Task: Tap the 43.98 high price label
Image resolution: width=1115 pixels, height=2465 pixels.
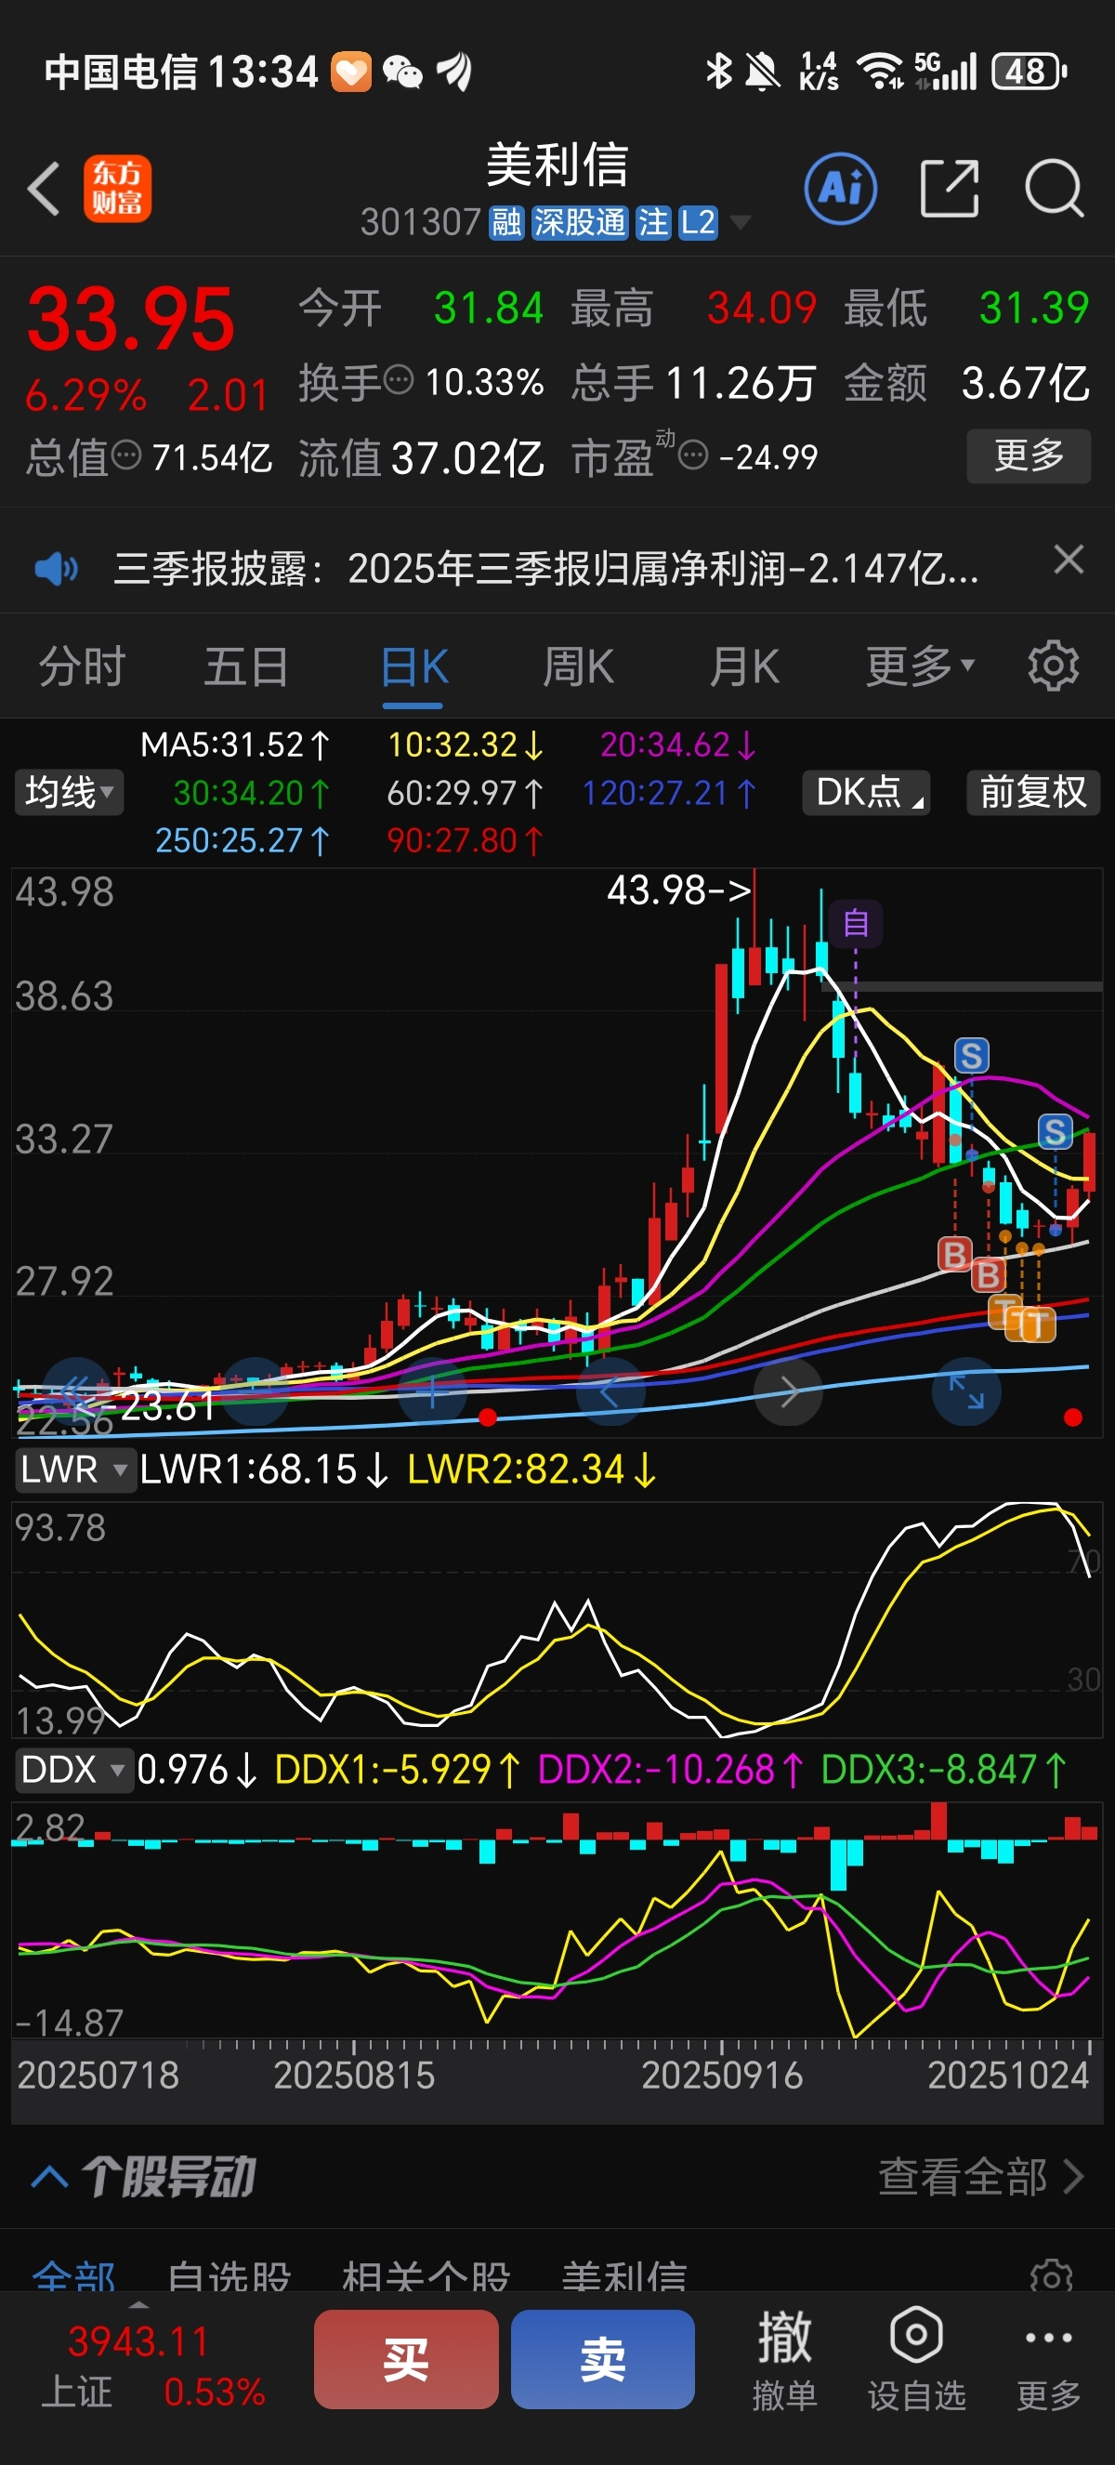Action: pyautogui.click(x=679, y=890)
